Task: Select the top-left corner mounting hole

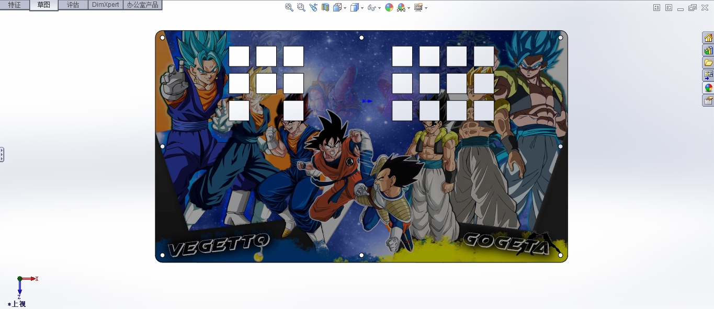Action: (162, 38)
